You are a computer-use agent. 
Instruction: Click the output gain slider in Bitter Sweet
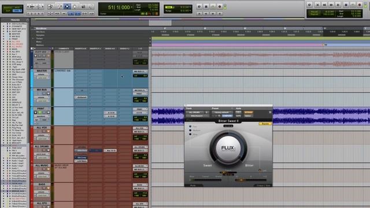[x=250, y=180]
